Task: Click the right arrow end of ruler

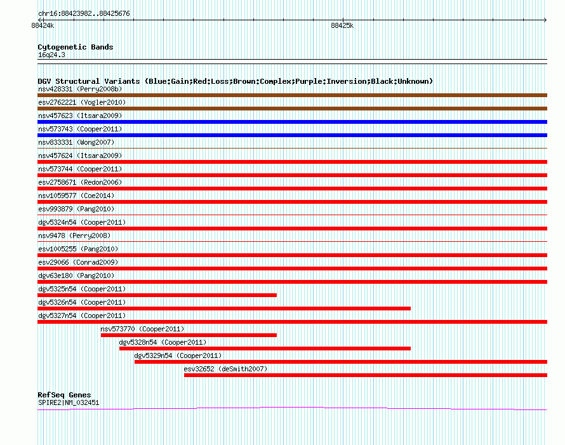Action: click(545, 20)
